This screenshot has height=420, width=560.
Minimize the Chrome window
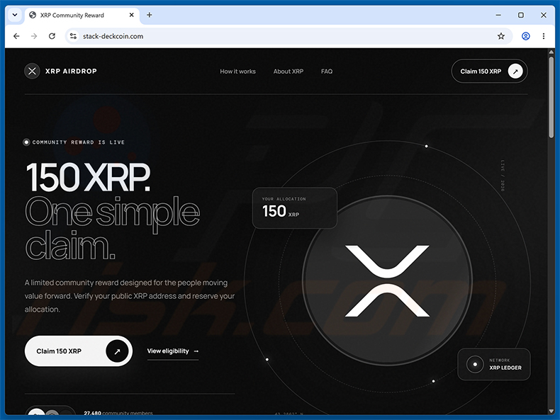498,15
